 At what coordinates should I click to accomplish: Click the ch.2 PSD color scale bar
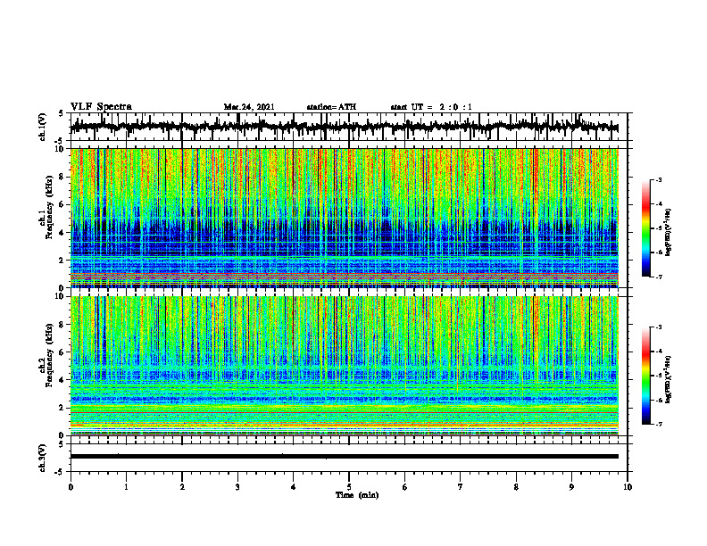pos(646,376)
